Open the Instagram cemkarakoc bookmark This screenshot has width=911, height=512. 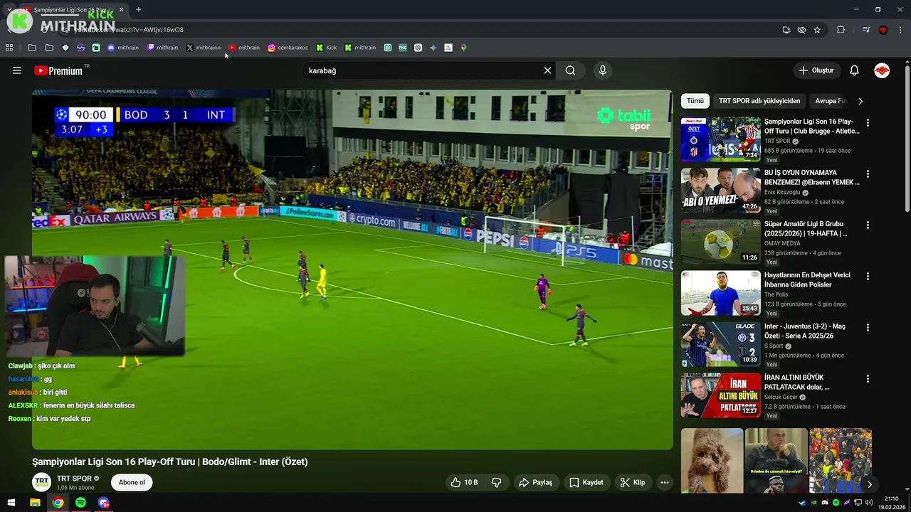(288, 48)
